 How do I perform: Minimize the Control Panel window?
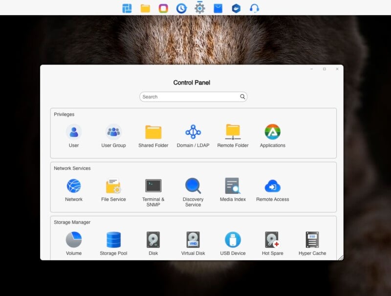[312, 69]
